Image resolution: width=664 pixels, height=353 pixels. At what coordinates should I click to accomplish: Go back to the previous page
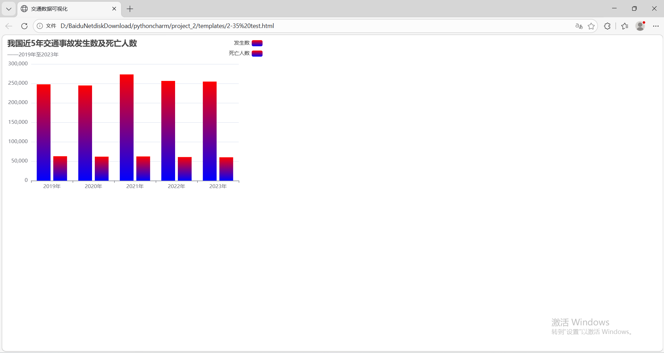[9, 26]
